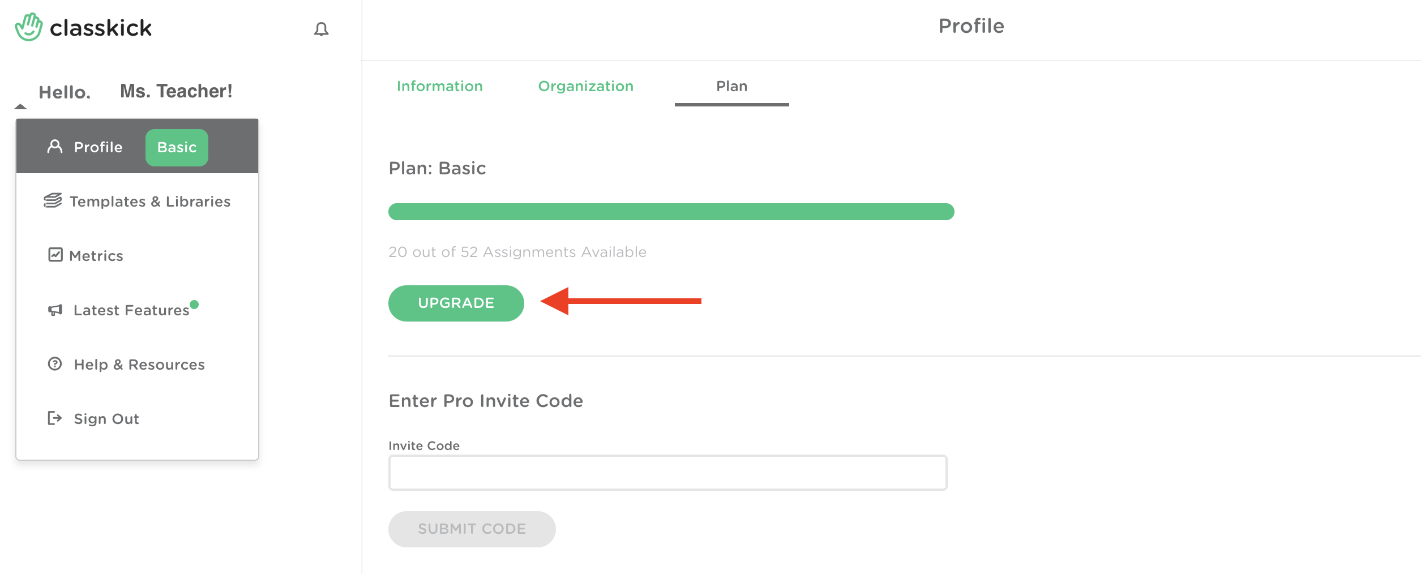Focus the Invite Code input field

(x=667, y=473)
